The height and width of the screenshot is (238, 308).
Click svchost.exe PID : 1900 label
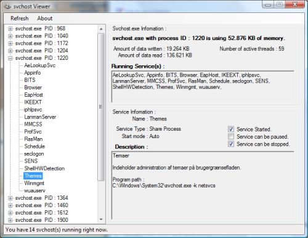tap(41, 220)
